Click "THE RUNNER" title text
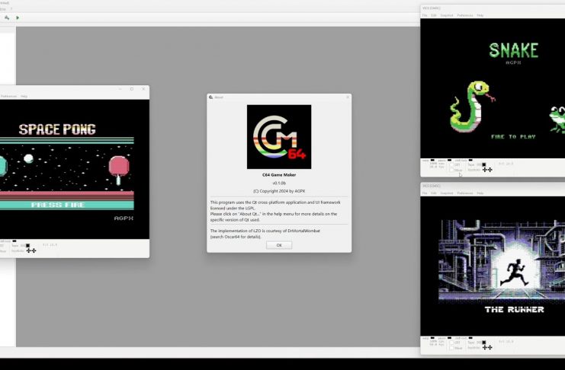Screen dimensions: 565x370 pyautogui.click(x=514, y=310)
